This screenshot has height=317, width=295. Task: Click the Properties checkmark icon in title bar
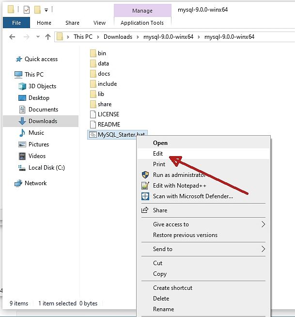pyautogui.click(x=27, y=10)
